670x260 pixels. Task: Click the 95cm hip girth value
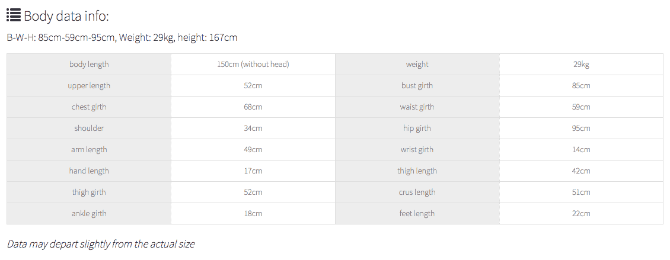581,128
